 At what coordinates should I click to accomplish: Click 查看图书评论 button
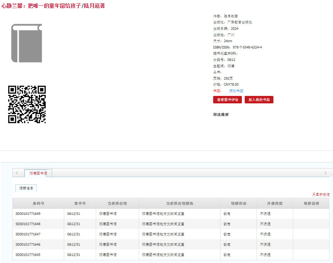(227, 99)
